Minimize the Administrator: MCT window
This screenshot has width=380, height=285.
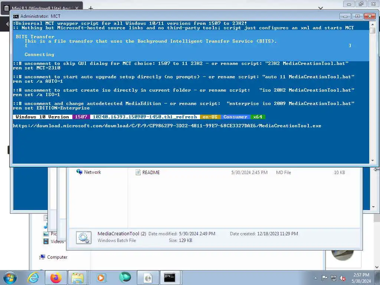tap(345, 16)
